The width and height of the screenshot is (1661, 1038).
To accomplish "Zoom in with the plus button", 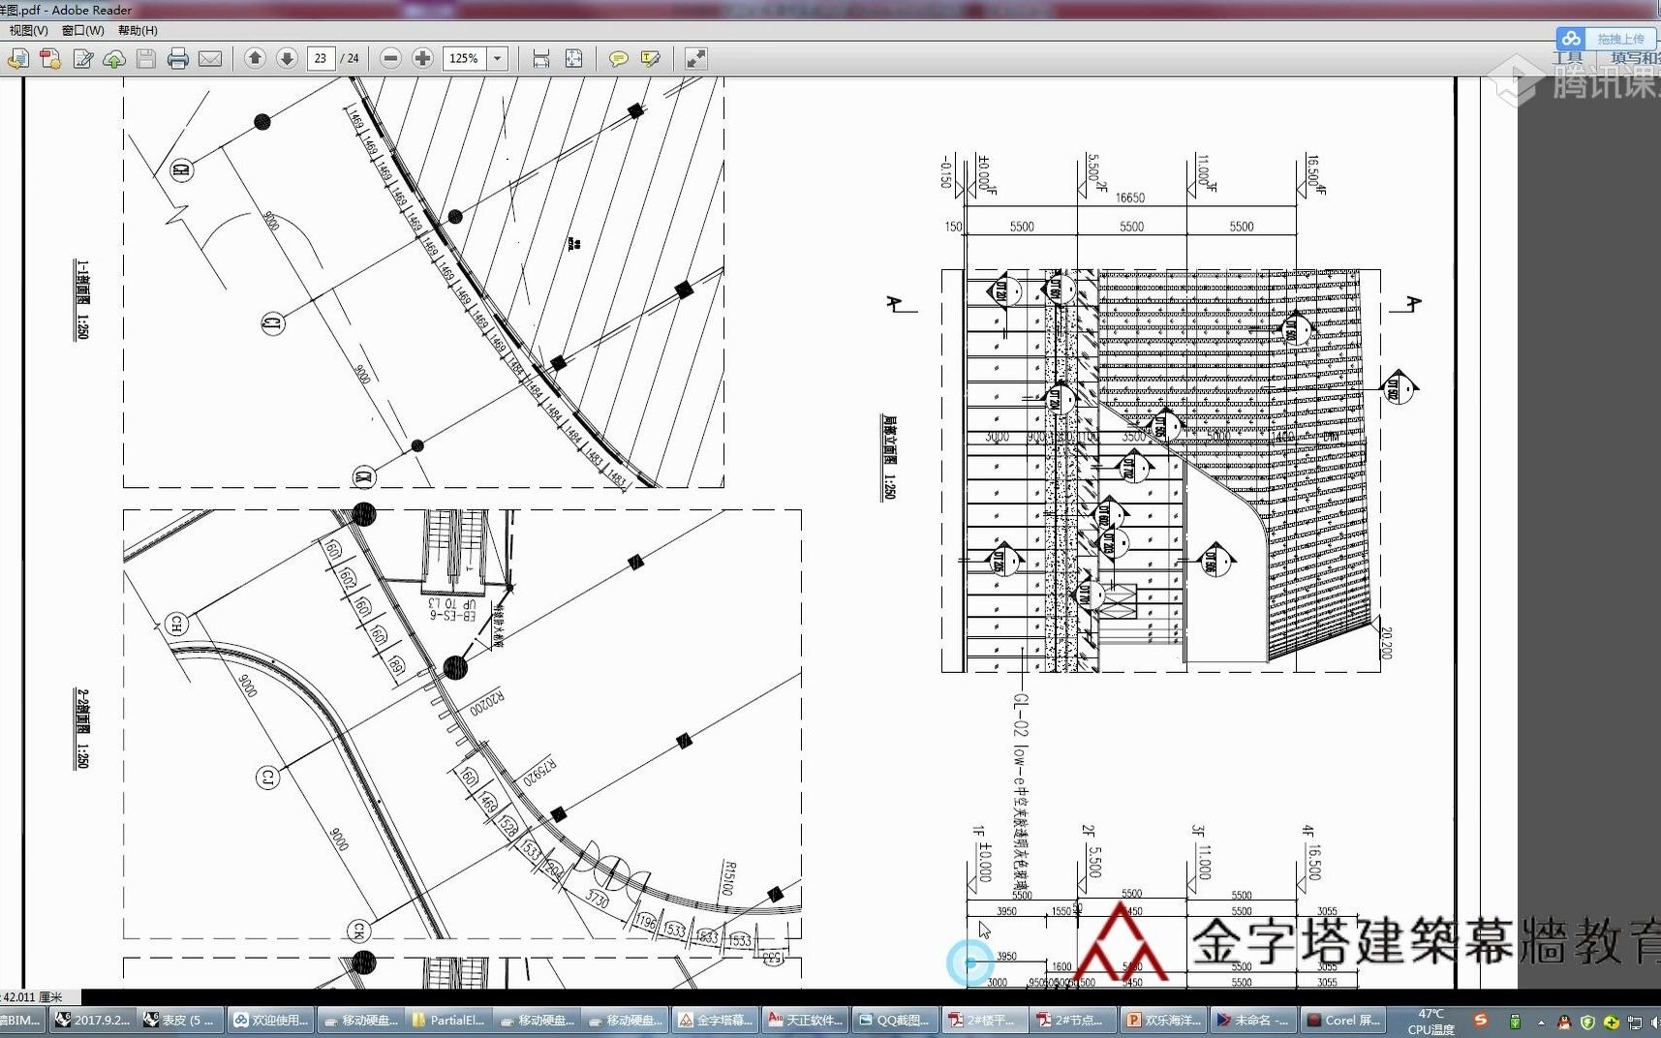I will 422,59.
